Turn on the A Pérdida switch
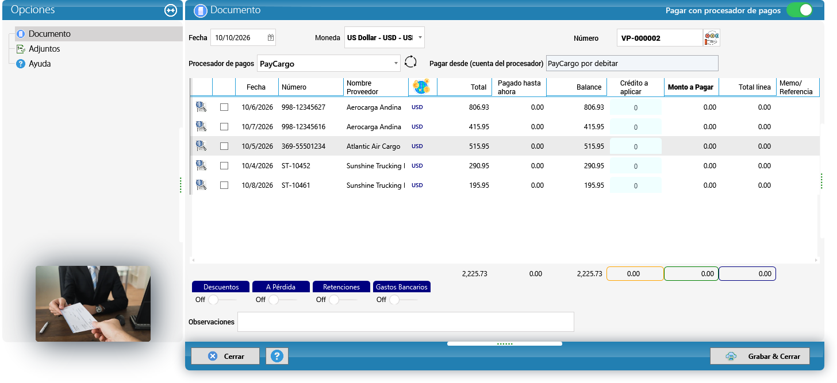 282,300
